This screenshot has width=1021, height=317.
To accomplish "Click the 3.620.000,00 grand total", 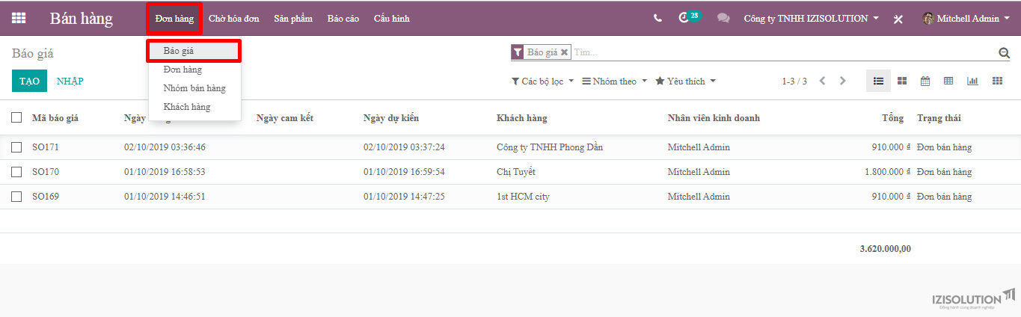I will 886,249.
